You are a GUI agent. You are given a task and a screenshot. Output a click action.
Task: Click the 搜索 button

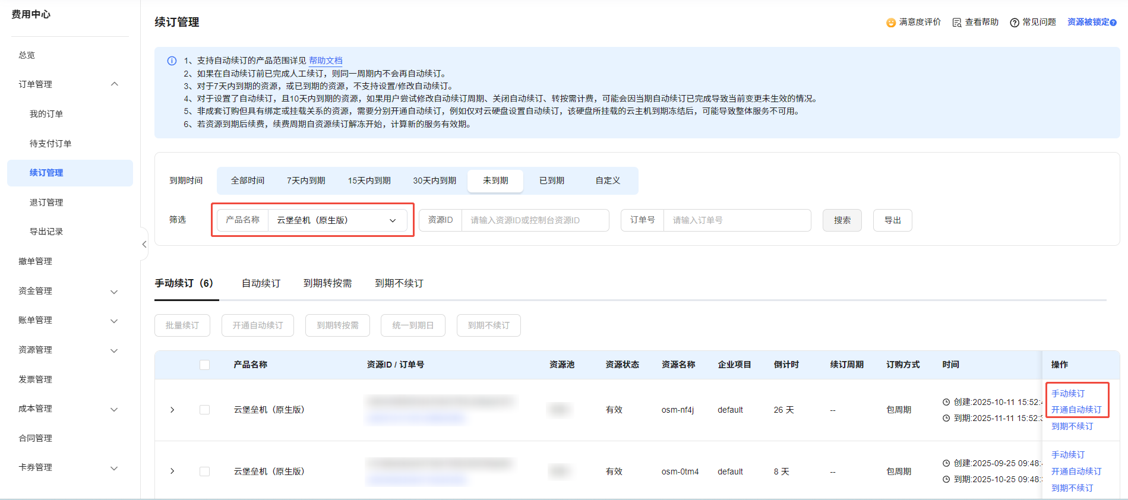click(842, 220)
